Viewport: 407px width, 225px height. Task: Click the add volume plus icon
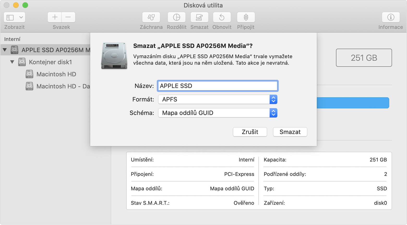point(55,17)
